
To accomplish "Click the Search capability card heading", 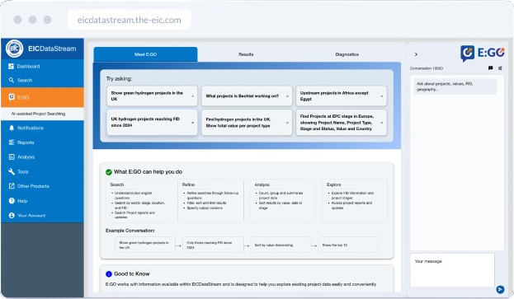I will [x=117, y=185].
